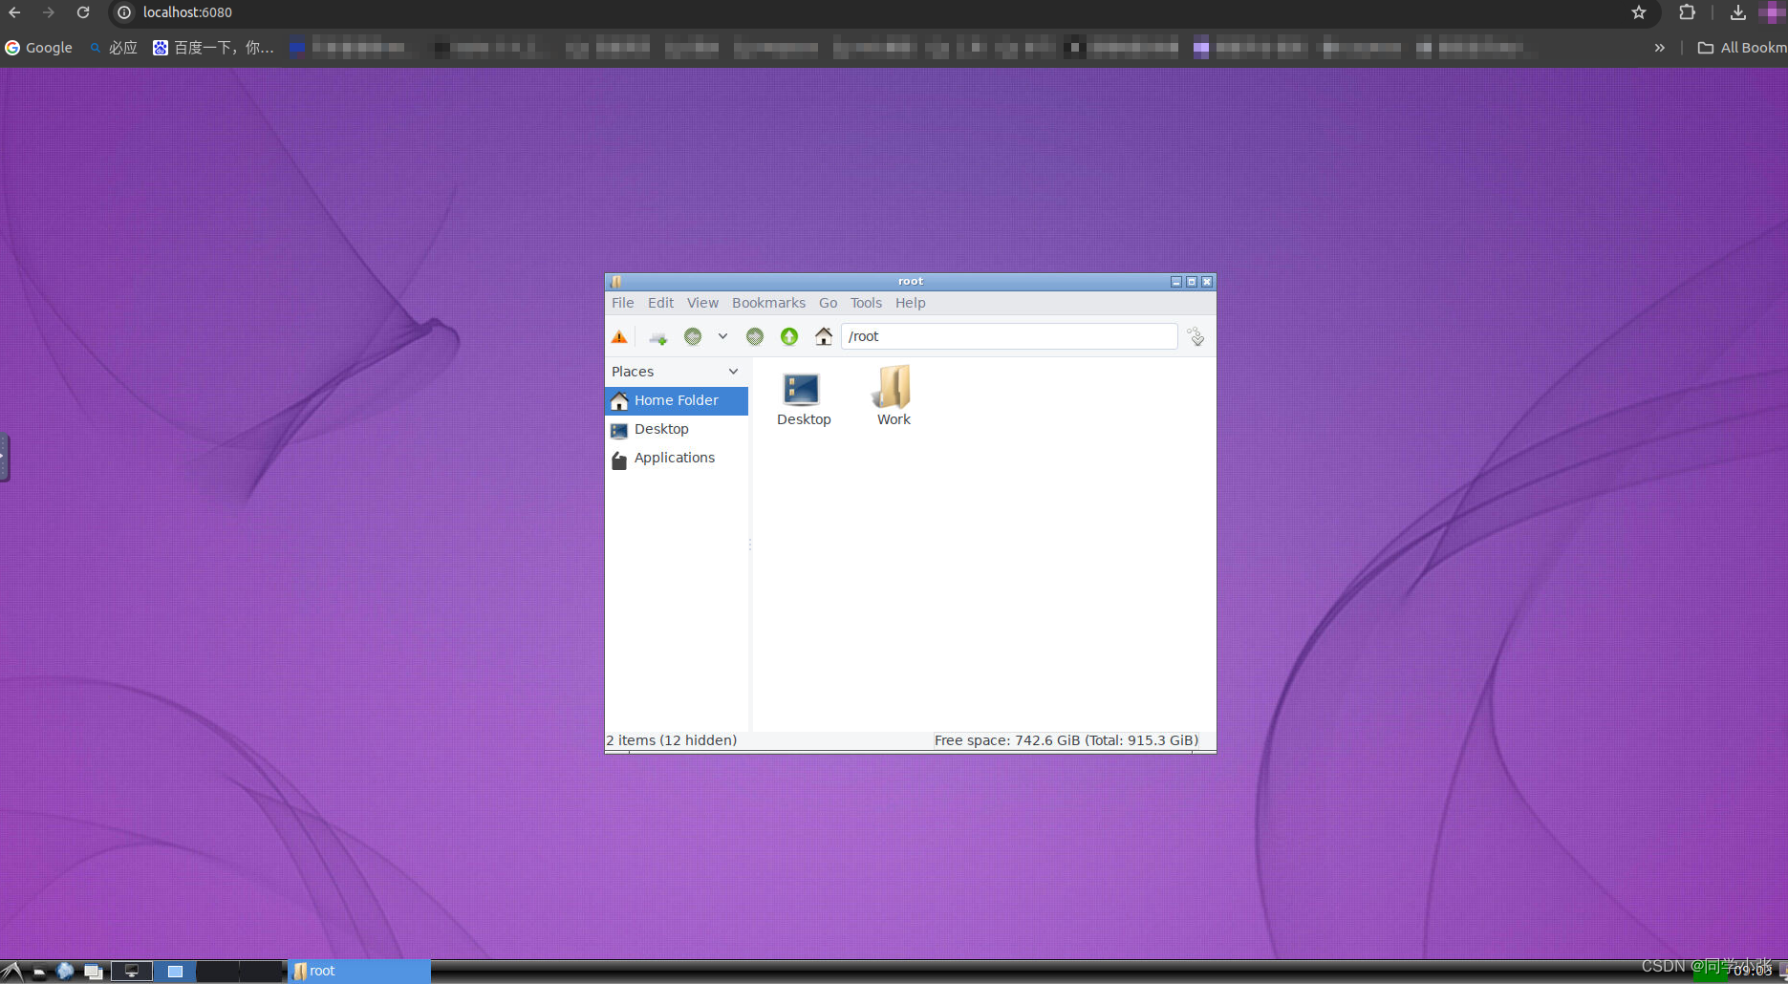
Task: Click the free space status bar text
Action: click(1066, 739)
